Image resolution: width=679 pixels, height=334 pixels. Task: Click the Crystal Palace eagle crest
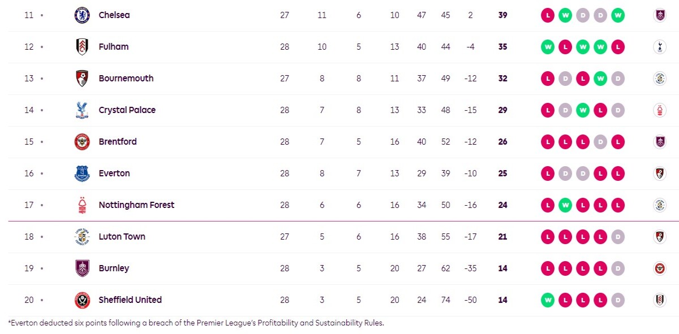coord(82,110)
